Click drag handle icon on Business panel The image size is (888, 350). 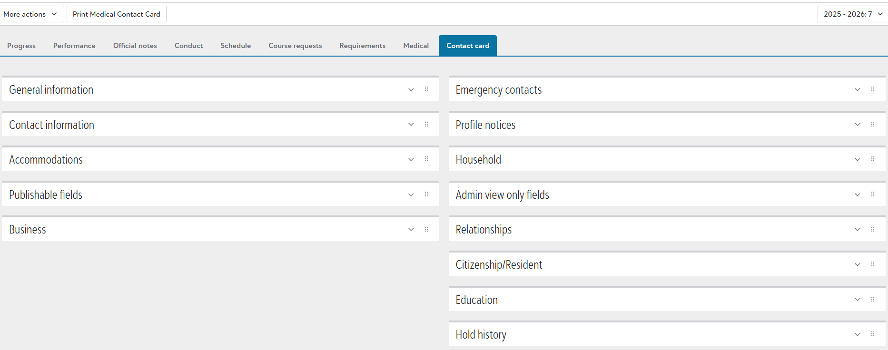click(x=426, y=229)
